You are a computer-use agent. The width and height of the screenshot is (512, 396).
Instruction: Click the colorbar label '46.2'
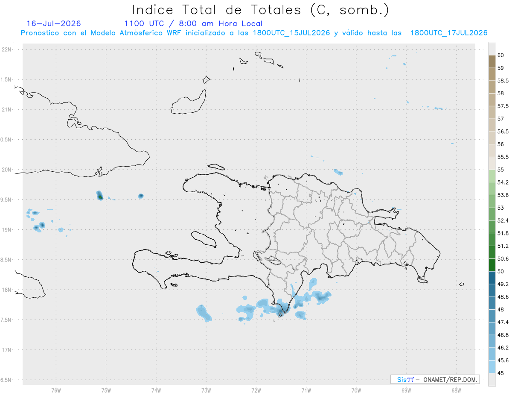tap(503, 347)
